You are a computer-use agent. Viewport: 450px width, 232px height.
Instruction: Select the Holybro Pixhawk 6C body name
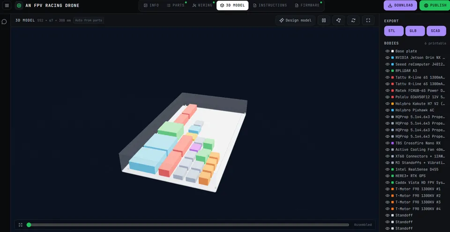tap(415, 110)
